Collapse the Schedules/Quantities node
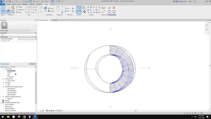 coord(1,102)
